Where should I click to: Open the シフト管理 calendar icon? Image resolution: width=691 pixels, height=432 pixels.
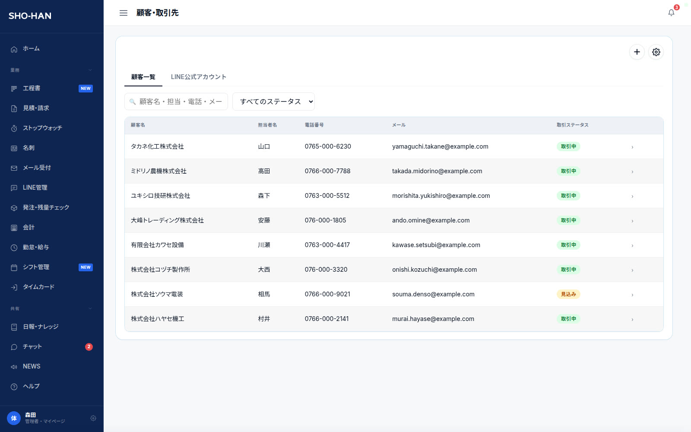[x=14, y=267]
